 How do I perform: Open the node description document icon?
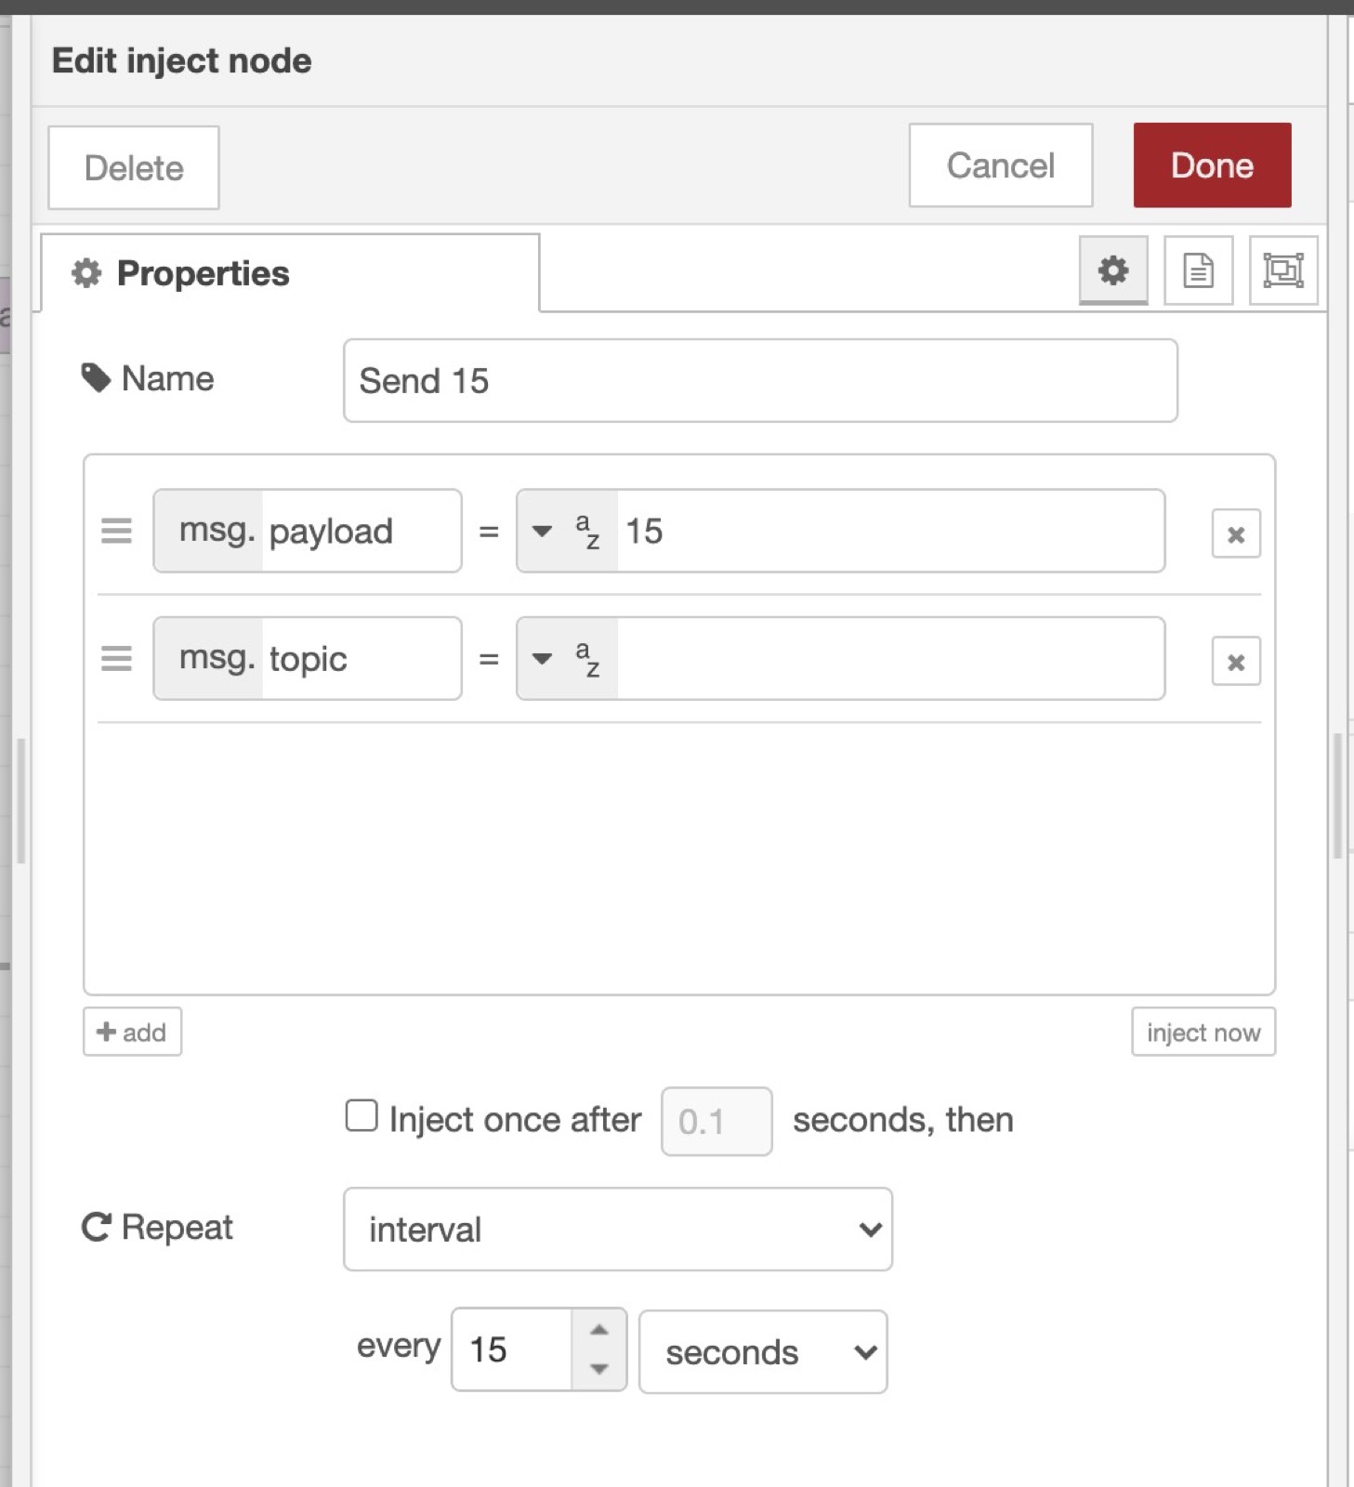click(1198, 270)
